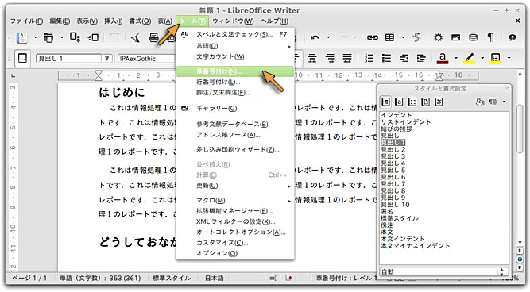Click the Show draw functions icon
The image size is (530, 292).
pos(416,37)
